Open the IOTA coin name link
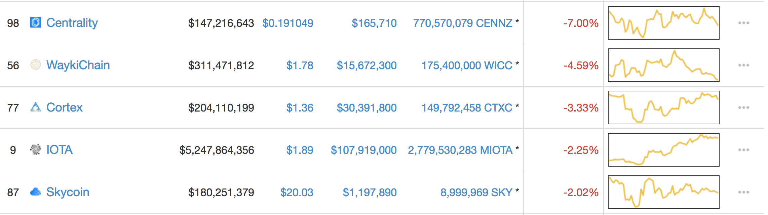768x215 pixels. tap(60, 150)
